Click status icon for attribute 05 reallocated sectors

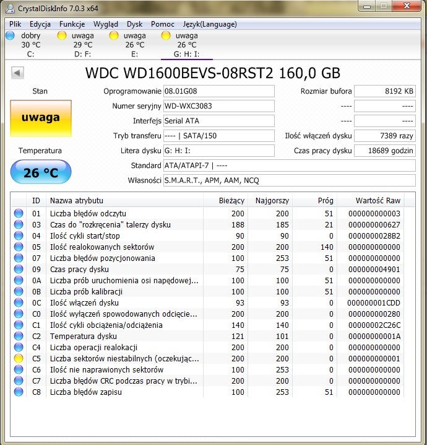[x=19, y=247]
